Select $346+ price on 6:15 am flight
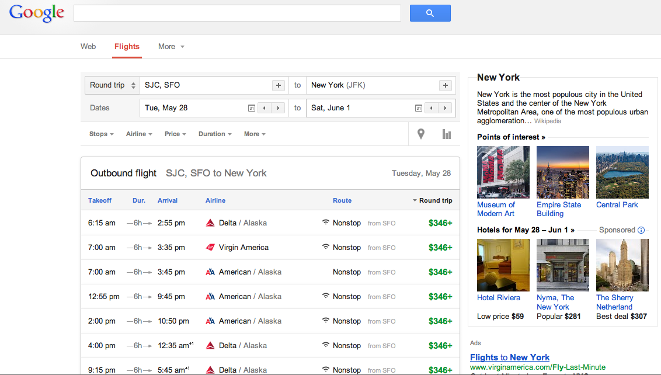The image size is (661, 375). click(440, 223)
